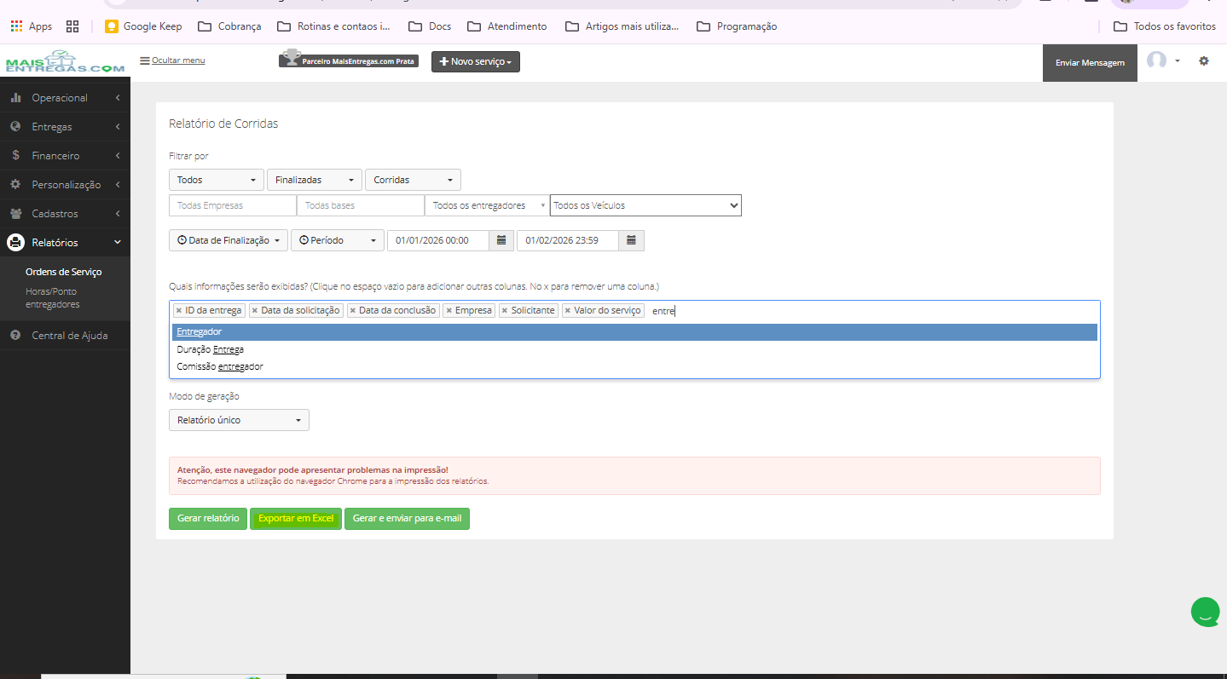Click 'Gerar e enviar para e-mail' button
Screen dimensions: 1227x679
(x=407, y=519)
